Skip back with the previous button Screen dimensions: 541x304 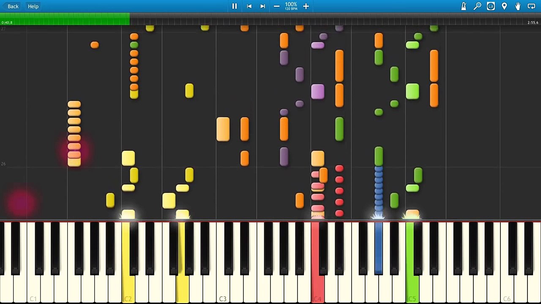249,6
